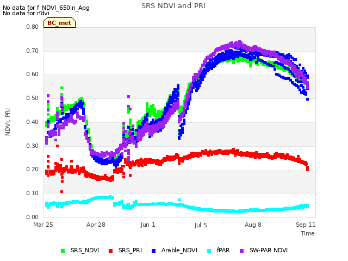
Task: Click the blue Arable_NDVI legend swatch
Action: [x=153, y=251]
